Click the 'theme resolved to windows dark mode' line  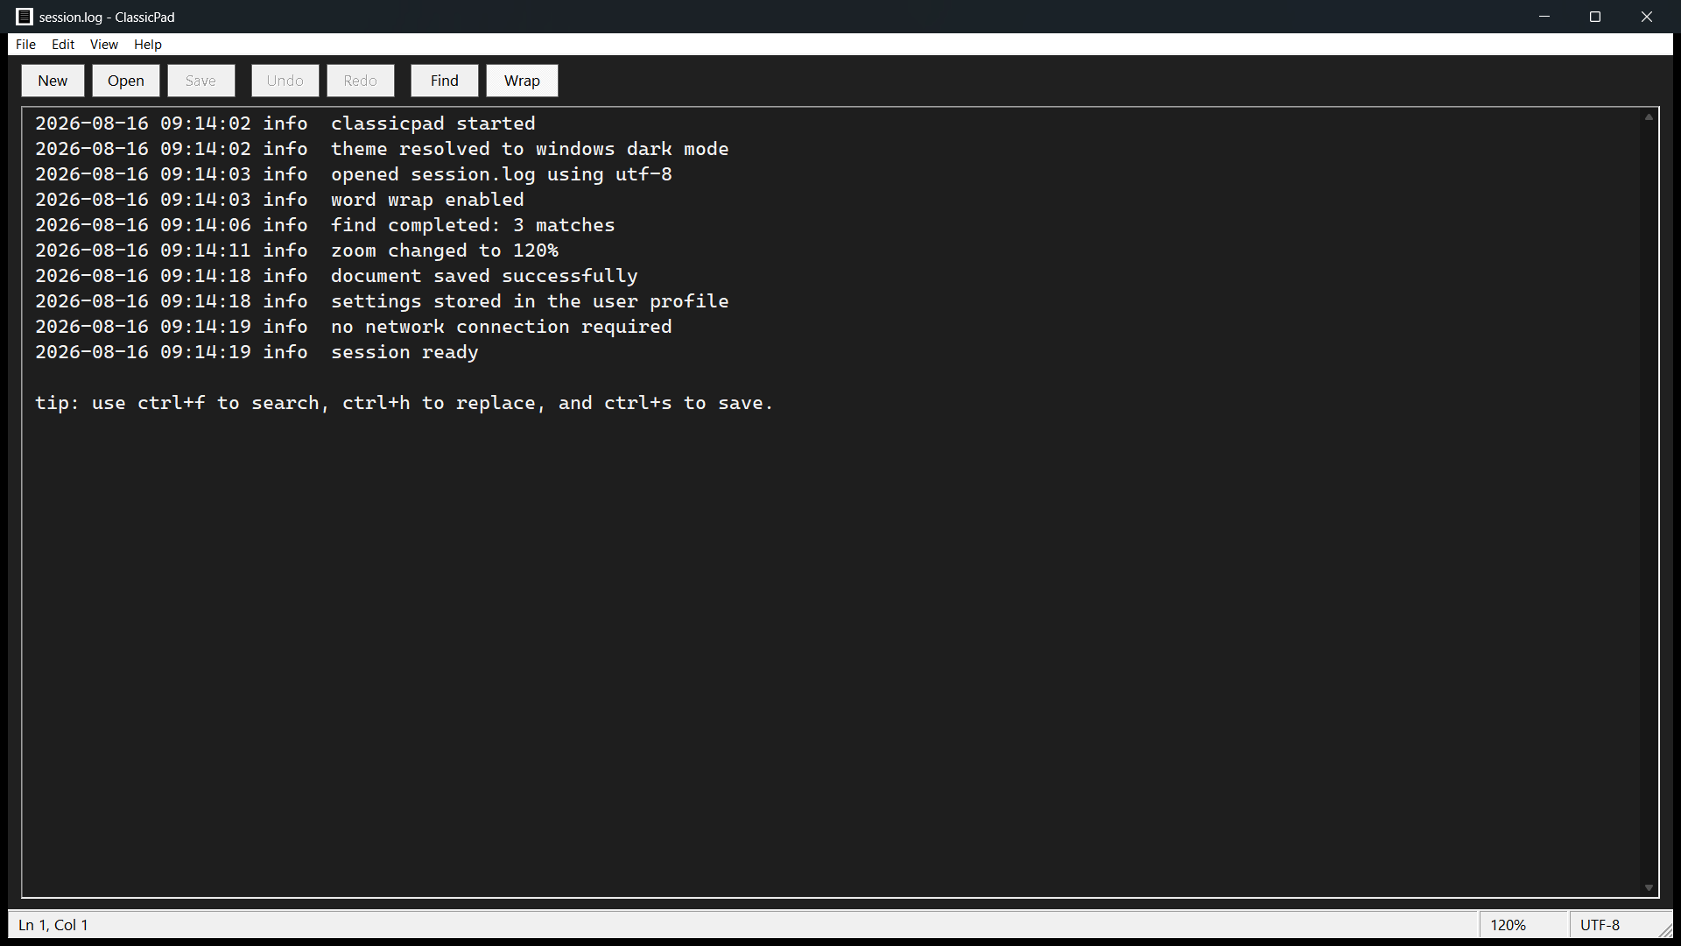[382, 149]
